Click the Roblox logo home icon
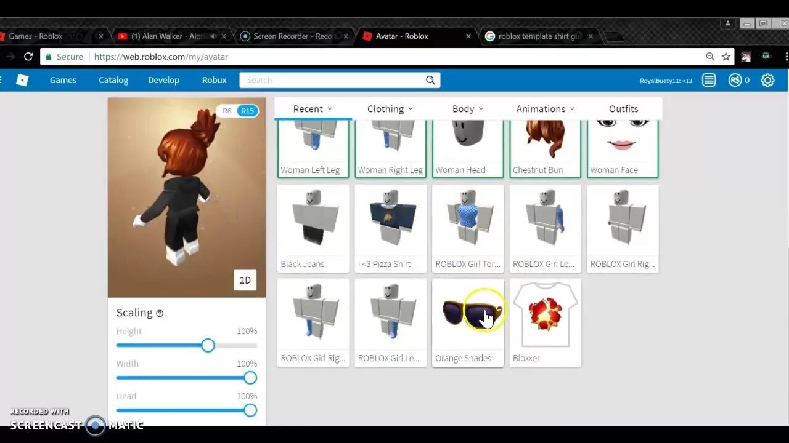This screenshot has height=443, width=789. (22, 80)
